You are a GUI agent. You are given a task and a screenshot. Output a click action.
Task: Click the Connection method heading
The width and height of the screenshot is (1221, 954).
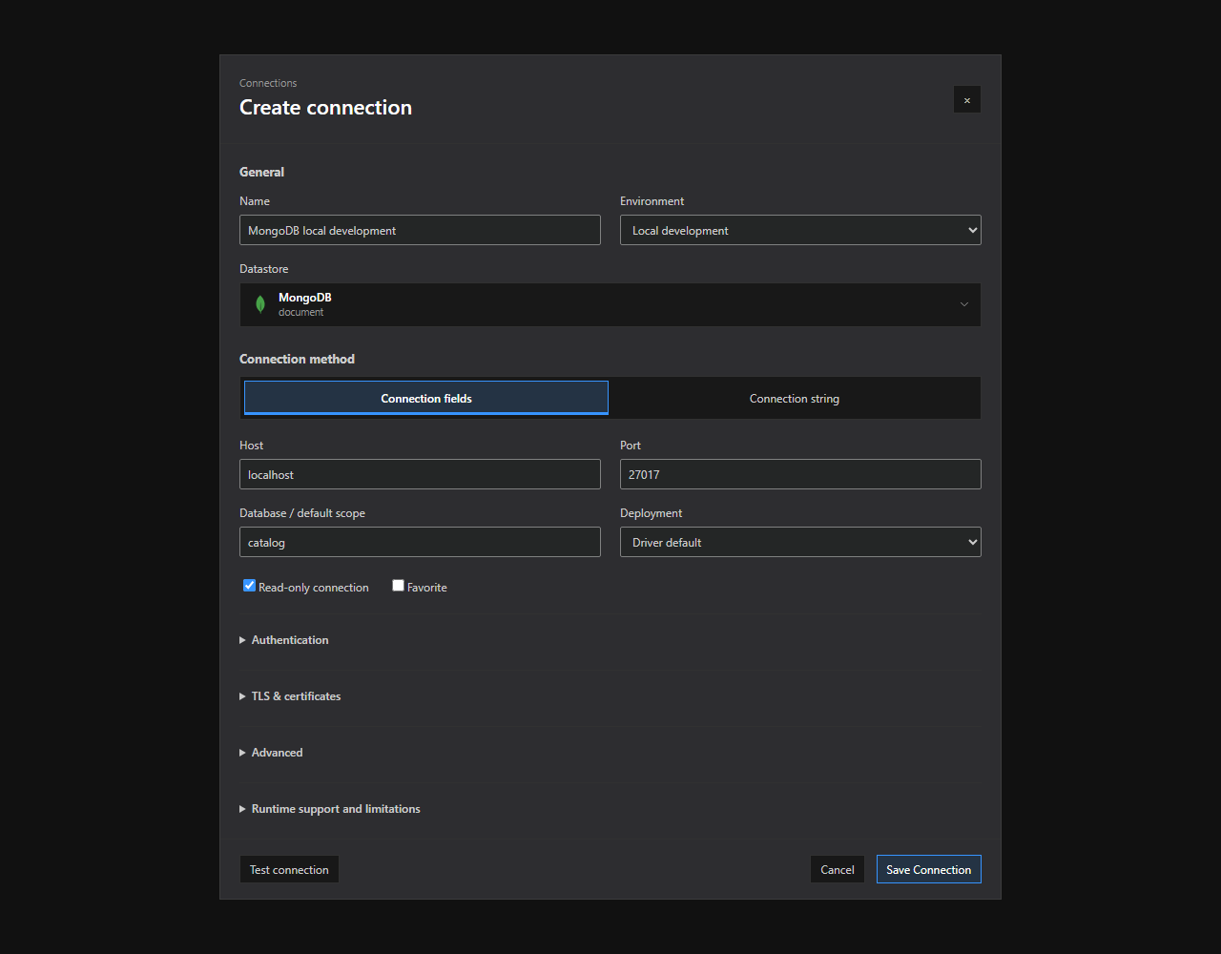[297, 359]
